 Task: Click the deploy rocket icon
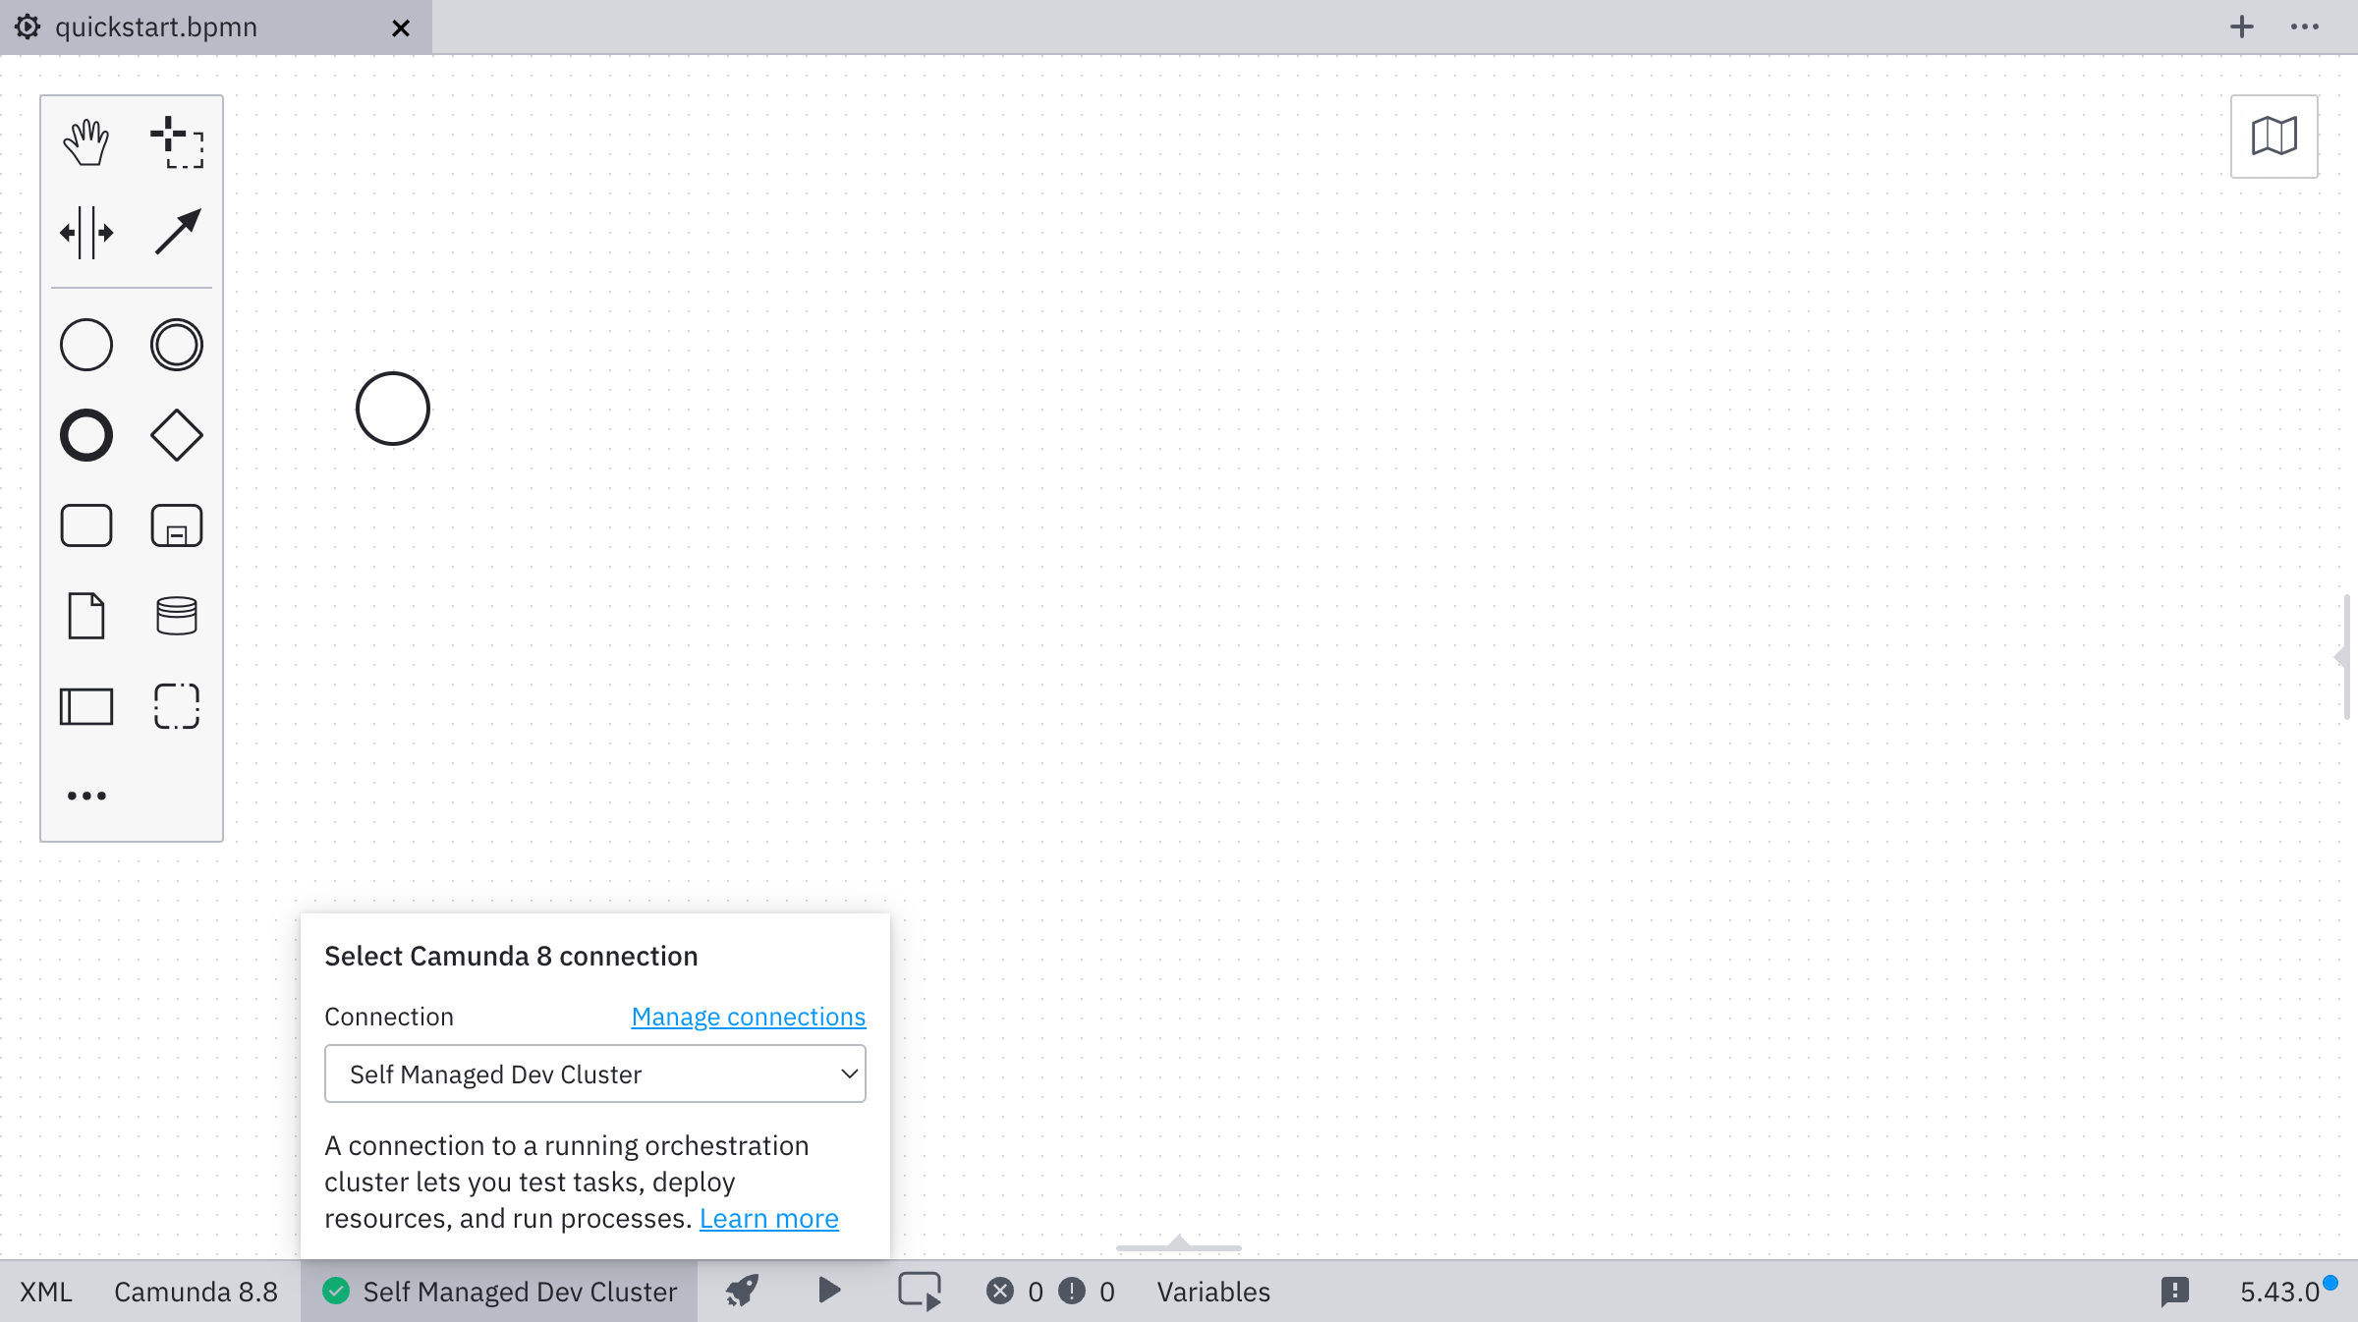tap(743, 1291)
